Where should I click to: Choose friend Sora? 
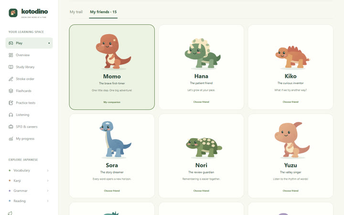(x=112, y=191)
